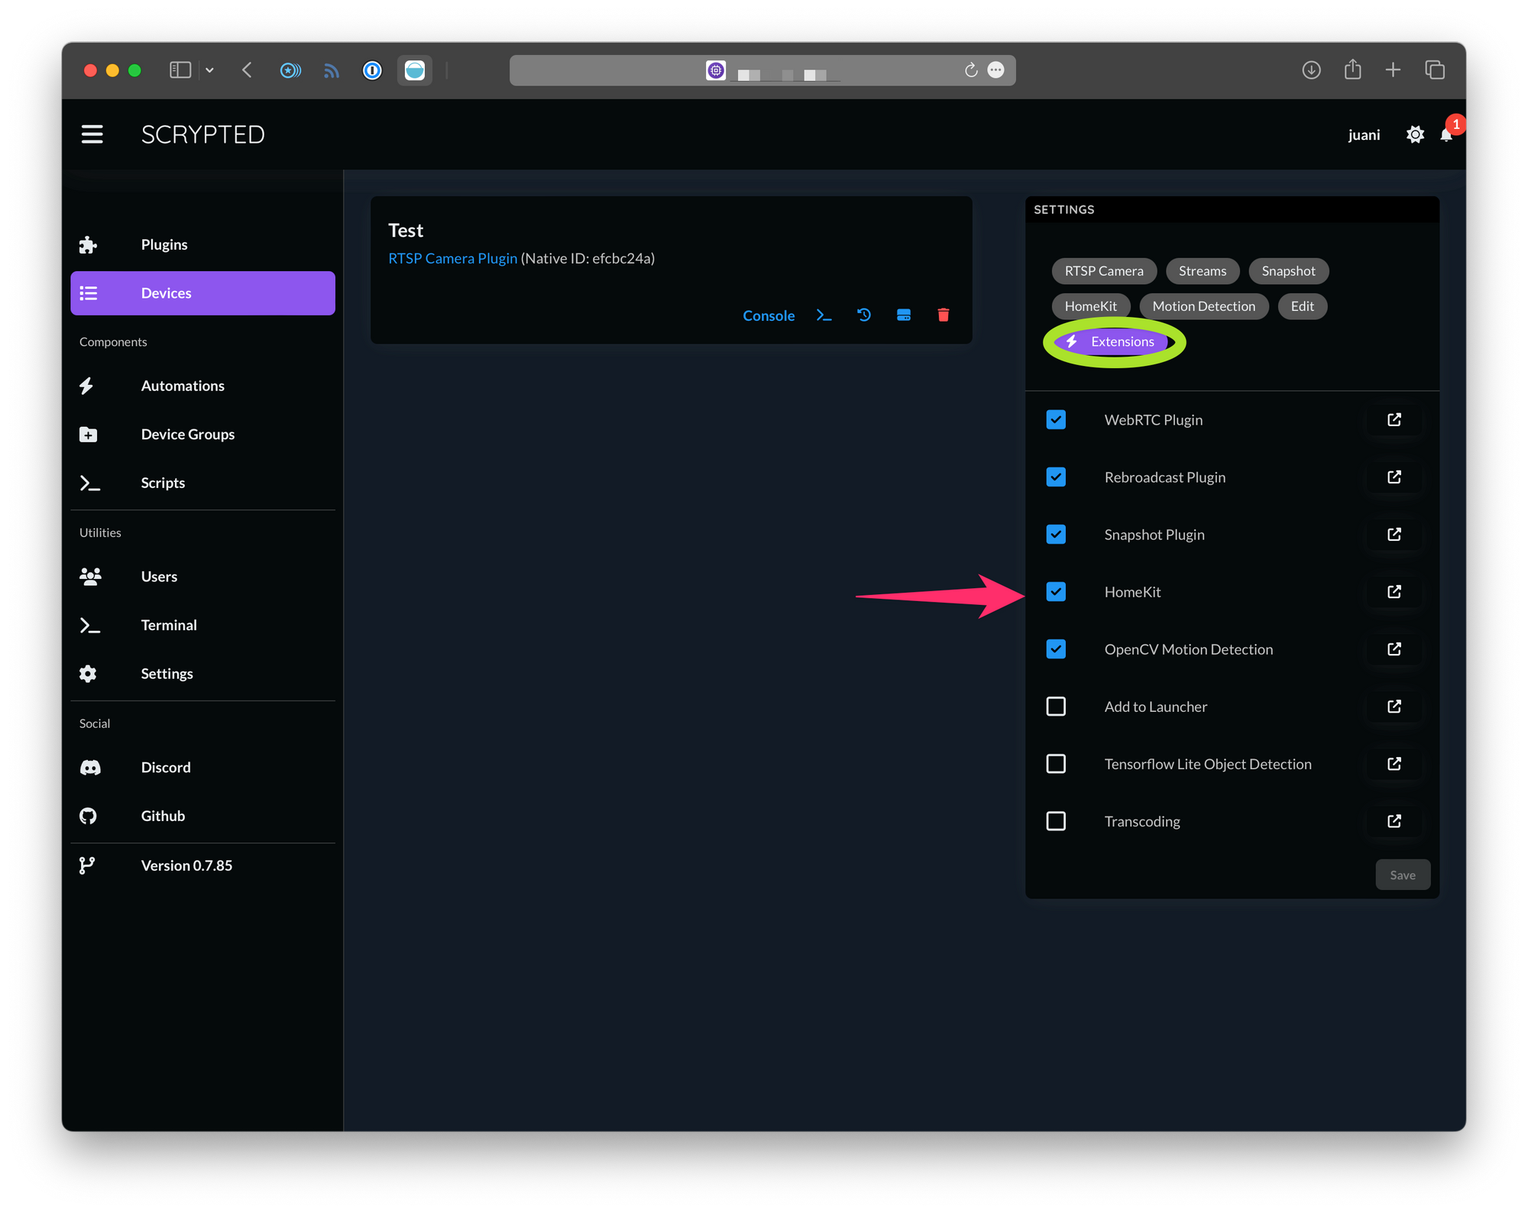This screenshot has width=1528, height=1213.
Task: Show Safari tab overview
Action: pos(1434,70)
